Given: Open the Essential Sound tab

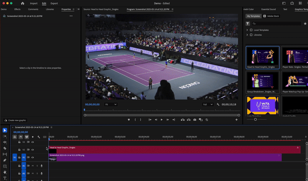Looking at the screenshot, I should point(268,9).
